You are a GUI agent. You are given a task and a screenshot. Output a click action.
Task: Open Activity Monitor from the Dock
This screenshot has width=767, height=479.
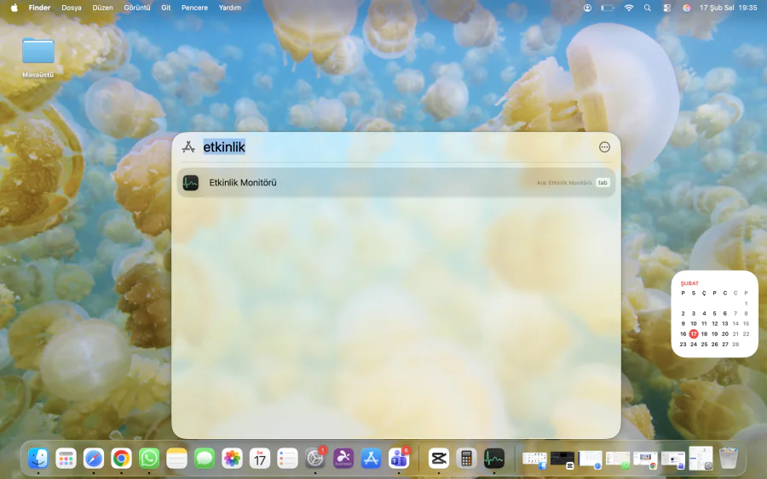[x=494, y=459]
